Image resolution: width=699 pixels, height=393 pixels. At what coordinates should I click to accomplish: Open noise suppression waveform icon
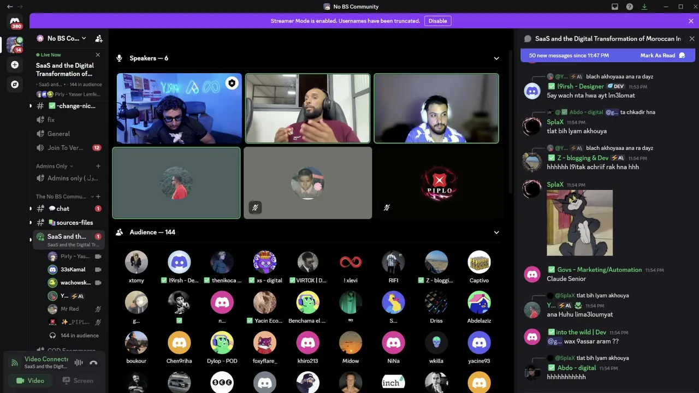[x=79, y=362]
